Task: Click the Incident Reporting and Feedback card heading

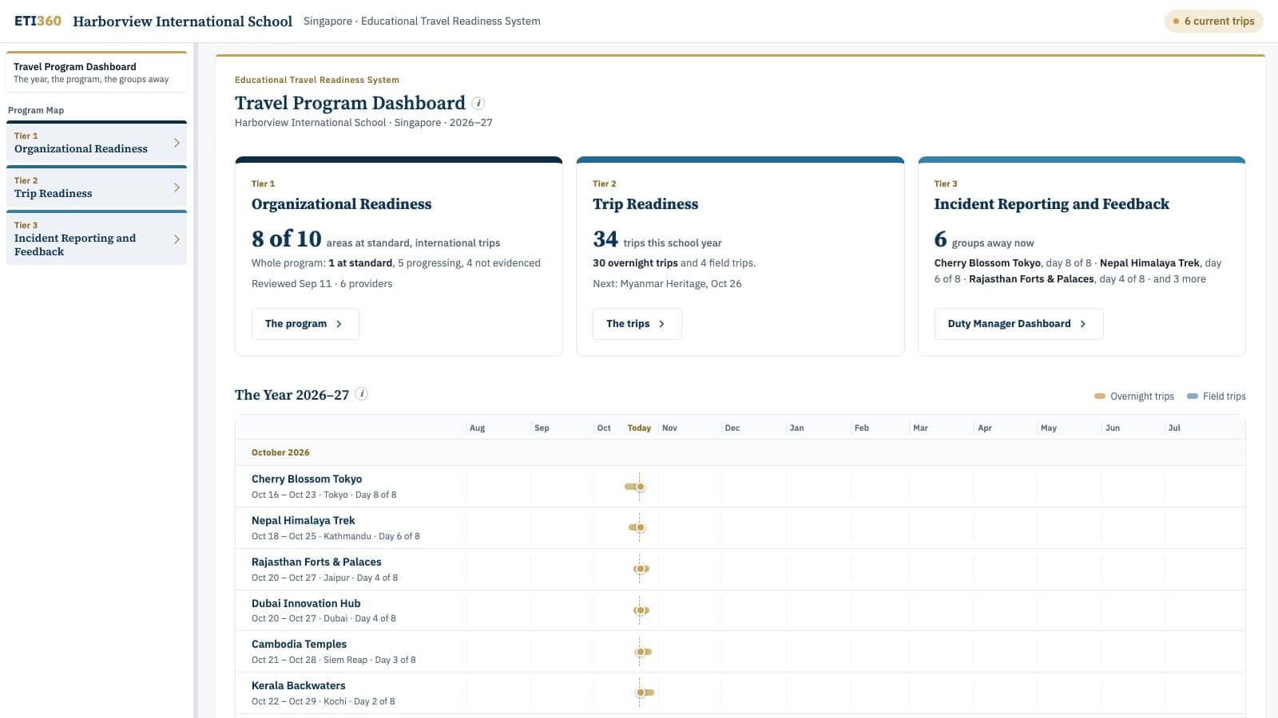Action: pos(1051,204)
